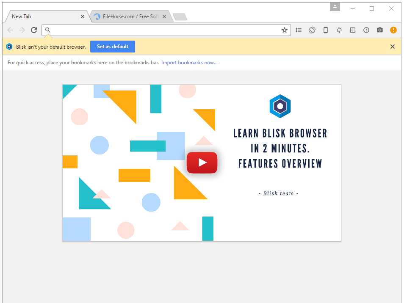The width and height of the screenshot is (404, 303).
Task: Open the grid inspector icon
Action: [x=353, y=30]
